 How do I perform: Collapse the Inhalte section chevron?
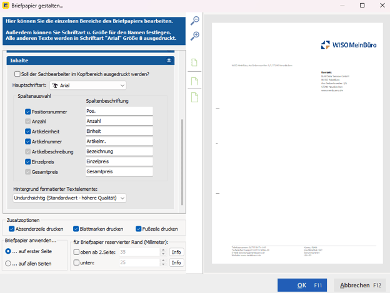pyautogui.click(x=169, y=60)
